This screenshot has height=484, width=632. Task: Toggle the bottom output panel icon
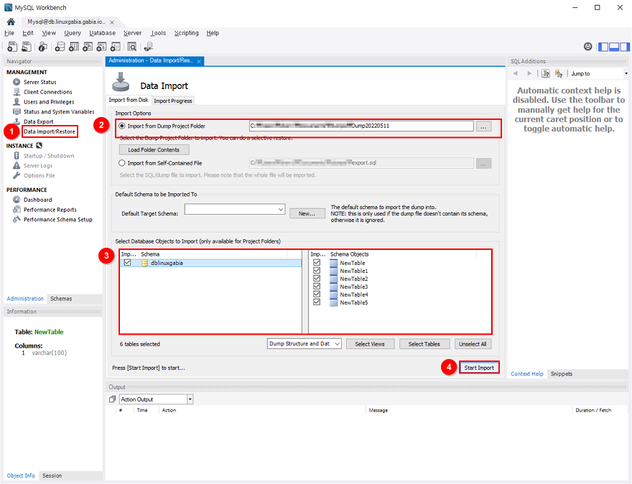pyautogui.click(x=614, y=47)
